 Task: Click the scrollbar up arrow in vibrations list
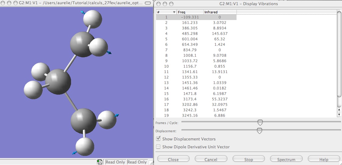339,110
